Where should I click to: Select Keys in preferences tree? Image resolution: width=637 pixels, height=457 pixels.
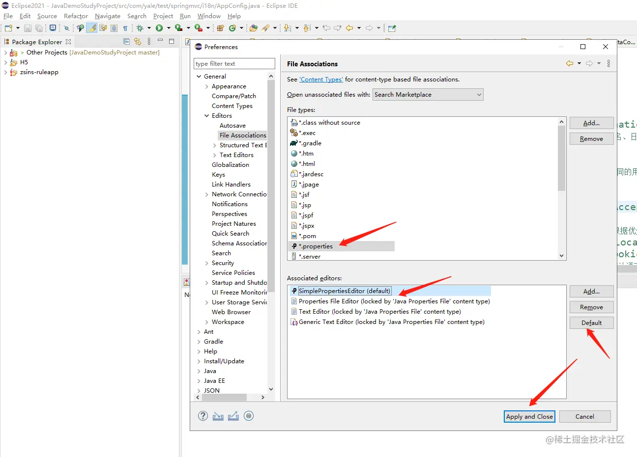(218, 175)
